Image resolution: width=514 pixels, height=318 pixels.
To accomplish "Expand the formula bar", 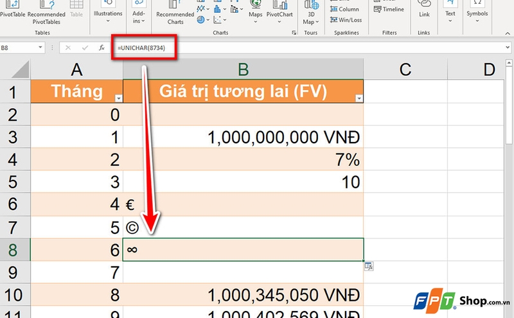I will 508,48.
